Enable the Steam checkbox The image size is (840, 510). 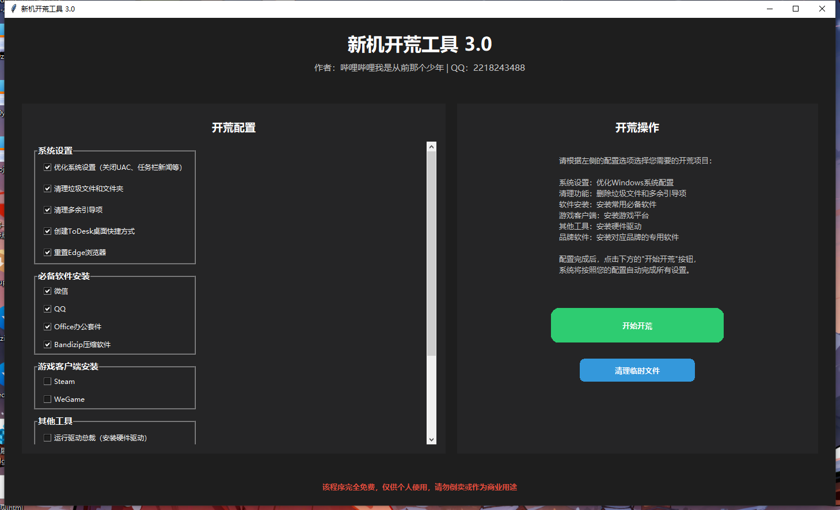coord(47,381)
